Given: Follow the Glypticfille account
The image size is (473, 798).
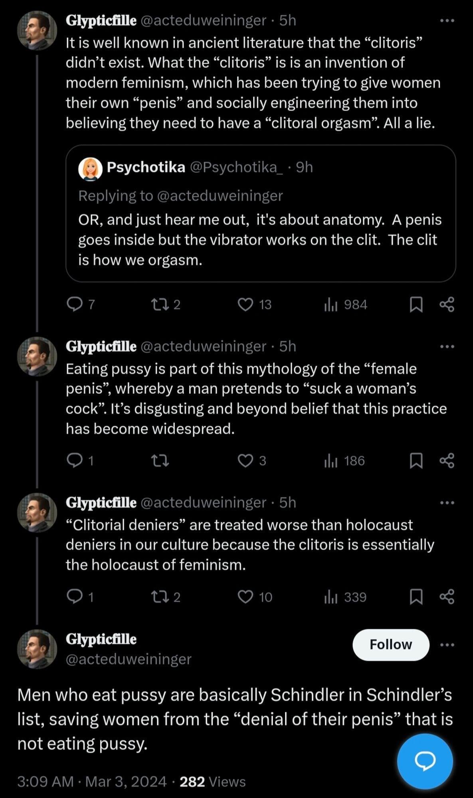Looking at the screenshot, I should pyautogui.click(x=390, y=644).
